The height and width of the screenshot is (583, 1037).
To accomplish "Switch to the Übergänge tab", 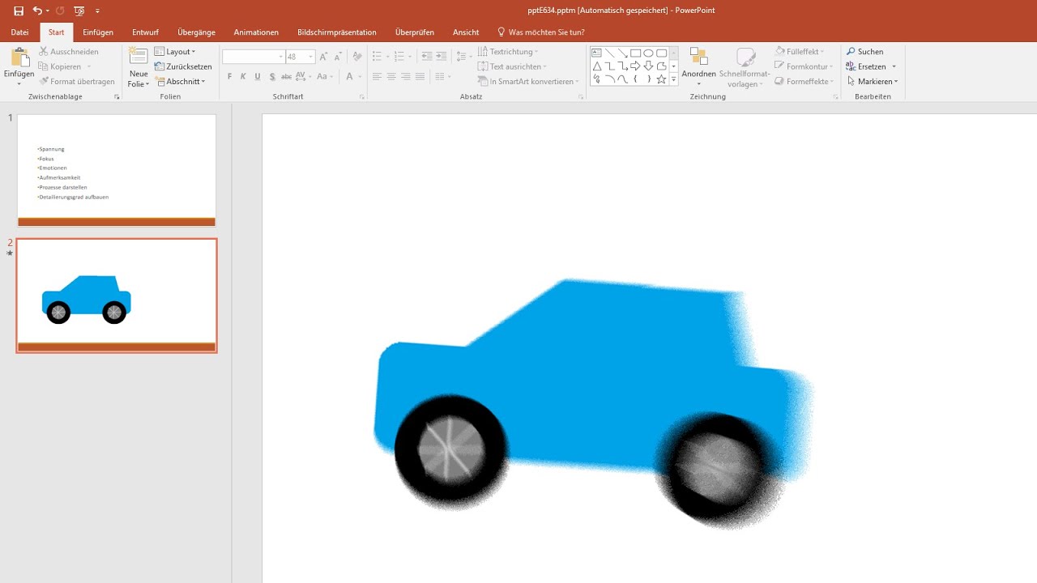I will pos(196,32).
